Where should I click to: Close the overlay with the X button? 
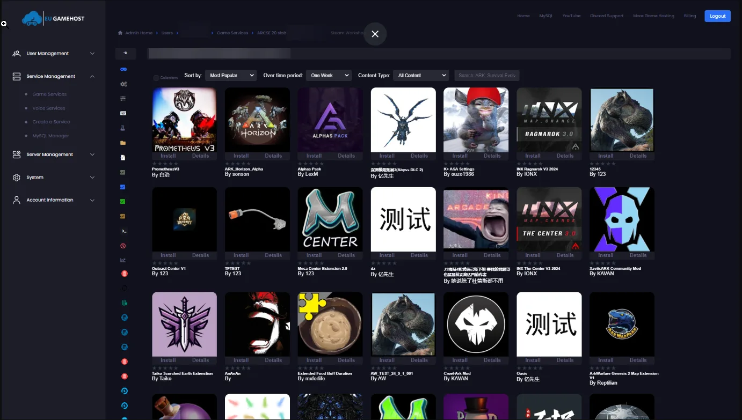(375, 34)
